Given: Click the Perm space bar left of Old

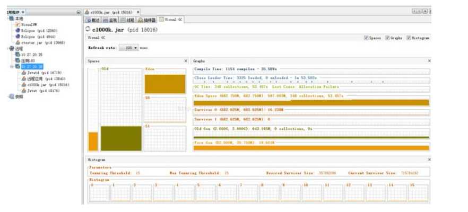Looking at the screenshot, I should click(93, 110).
